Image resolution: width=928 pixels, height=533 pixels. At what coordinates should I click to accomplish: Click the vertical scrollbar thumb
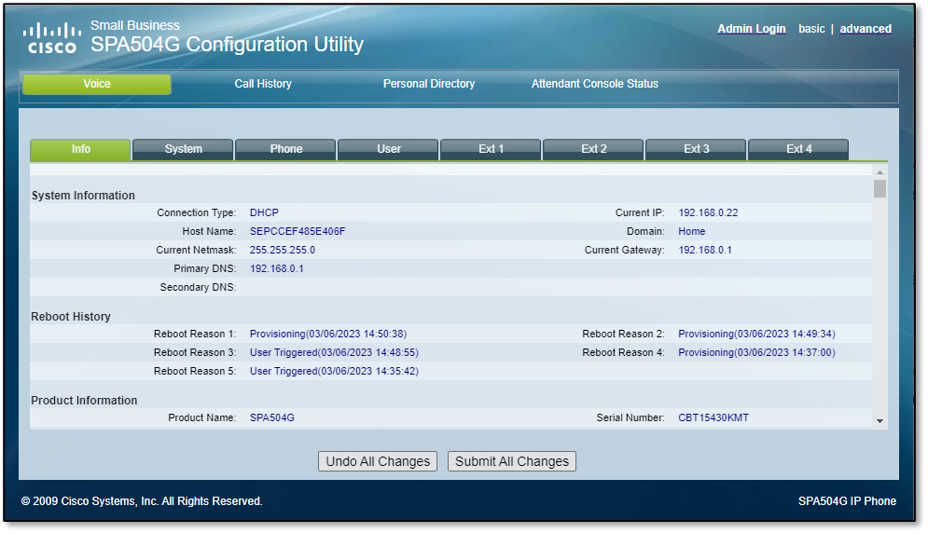pyautogui.click(x=880, y=189)
